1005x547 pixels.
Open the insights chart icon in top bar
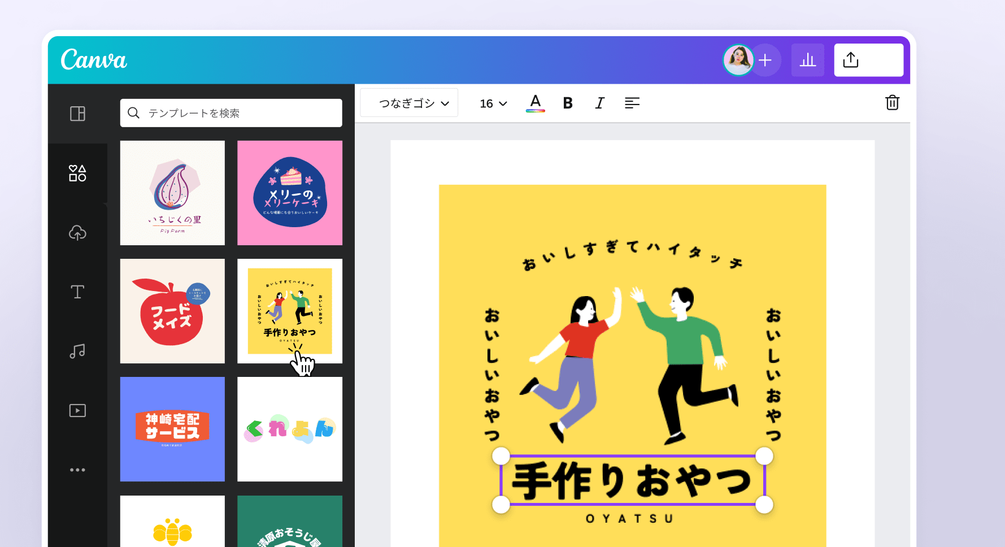(807, 59)
